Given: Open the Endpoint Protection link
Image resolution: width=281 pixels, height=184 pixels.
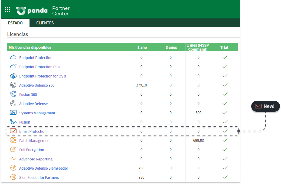Looking at the screenshot, I should pos(36,58).
